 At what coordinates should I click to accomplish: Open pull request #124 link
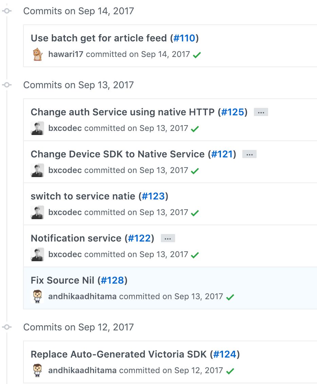225,354
